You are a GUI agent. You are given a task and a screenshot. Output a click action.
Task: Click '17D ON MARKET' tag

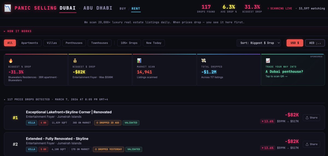point(80,149)
